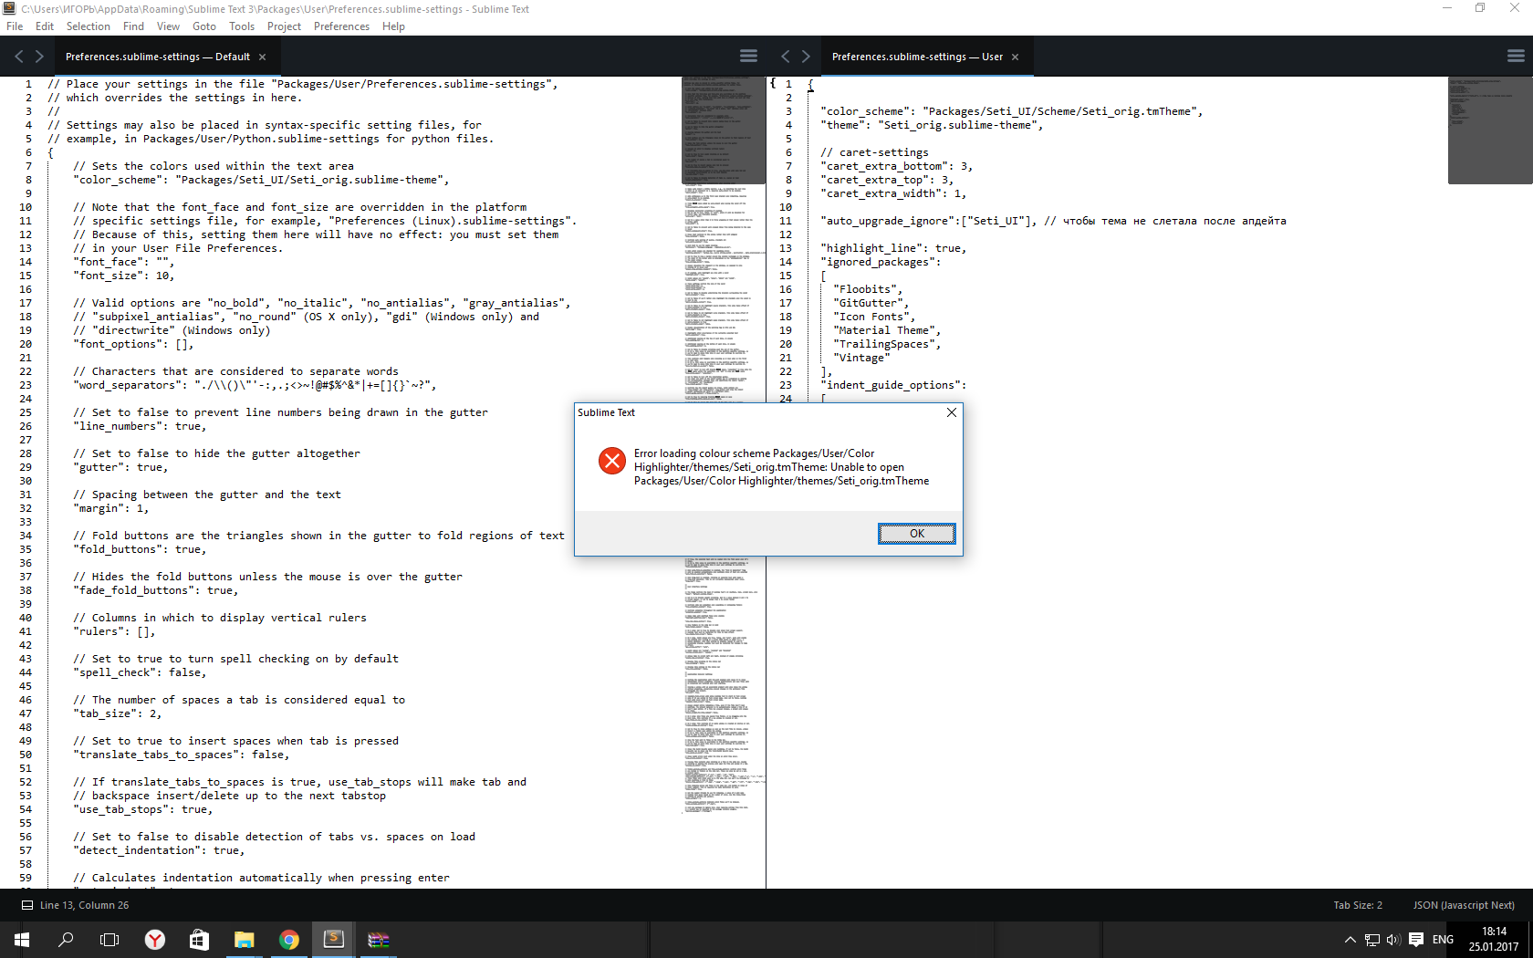1533x958 pixels.
Task: Open Windows search from taskbar
Action: pos(66,940)
